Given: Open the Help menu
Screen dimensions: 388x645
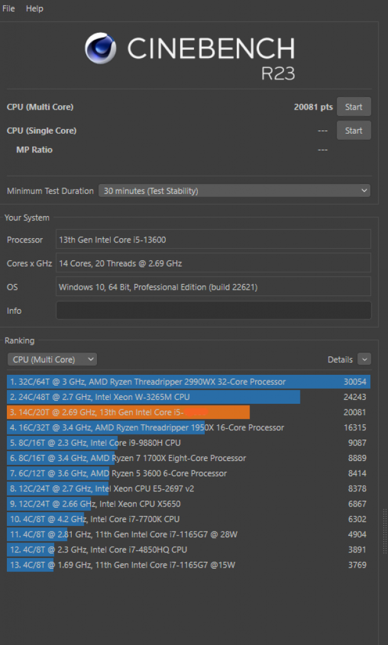Looking at the screenshot, I should 35,8.
